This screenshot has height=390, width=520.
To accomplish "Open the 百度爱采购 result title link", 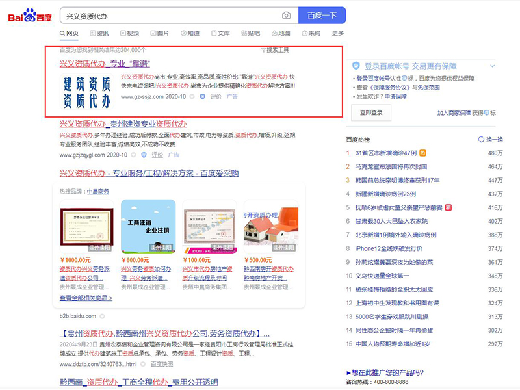I will click(149, 173).
